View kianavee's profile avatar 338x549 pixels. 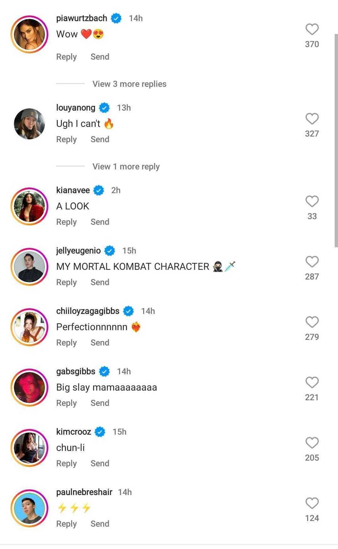30,206
